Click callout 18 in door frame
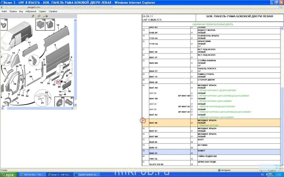Screen dimensions: 284x177 [x=15, y=84]
